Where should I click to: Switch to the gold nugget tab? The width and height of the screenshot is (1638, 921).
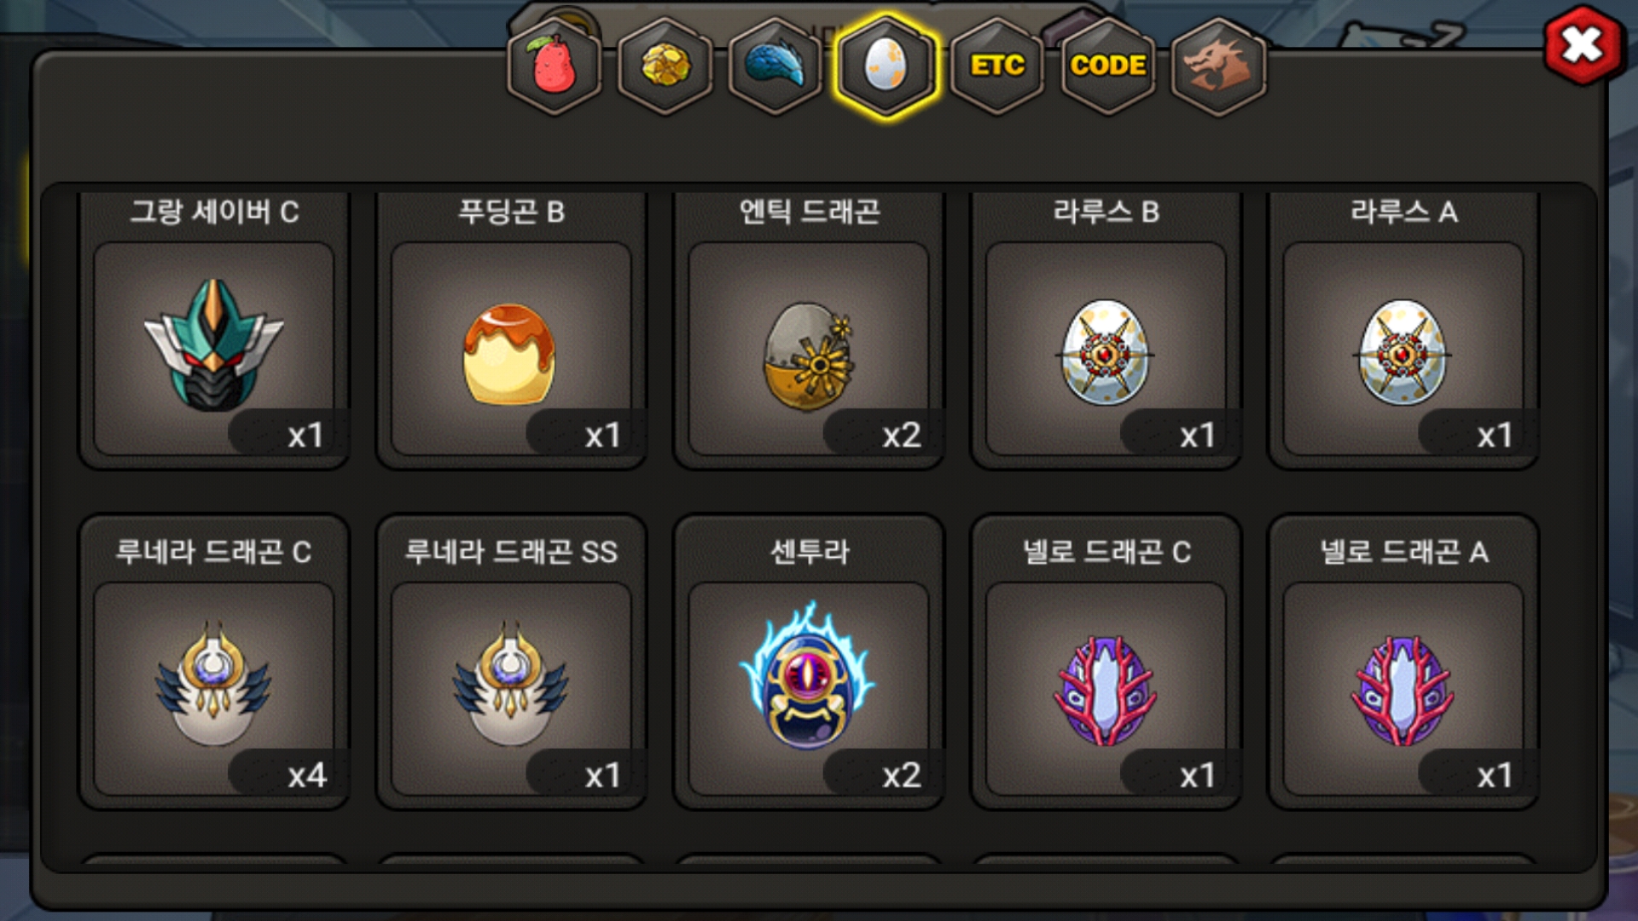[x=665, y=66]
